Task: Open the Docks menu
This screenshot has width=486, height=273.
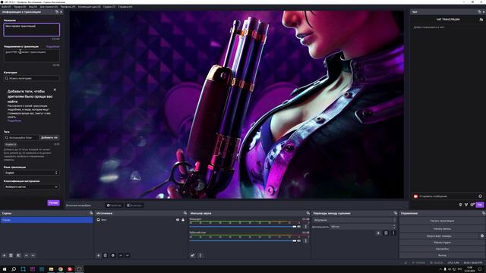Action: (49, 7)
